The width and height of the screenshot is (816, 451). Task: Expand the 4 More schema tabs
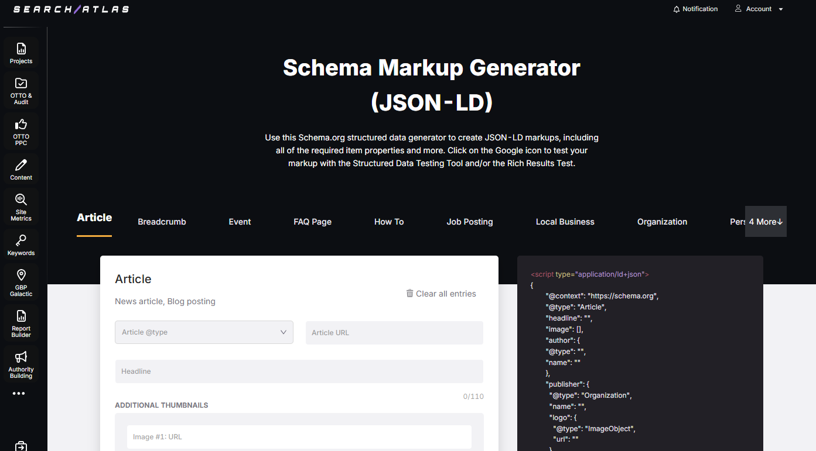[x=766, y=222]
